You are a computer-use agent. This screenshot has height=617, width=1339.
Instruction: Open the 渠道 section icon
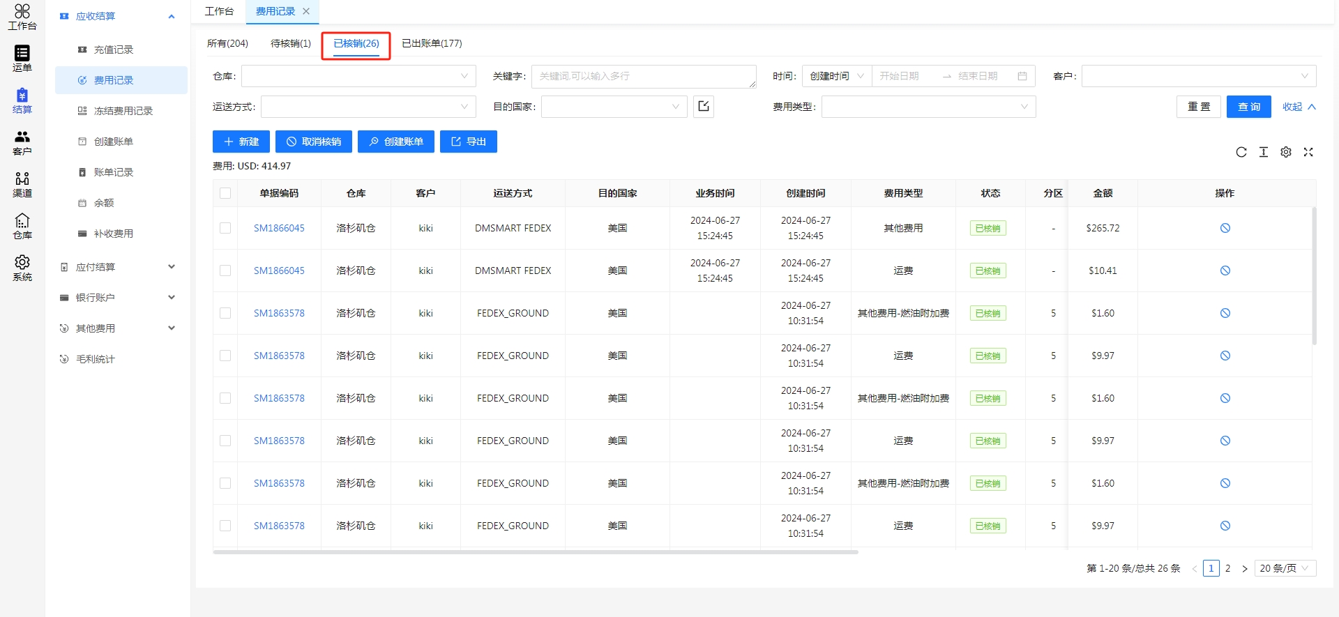22,184
